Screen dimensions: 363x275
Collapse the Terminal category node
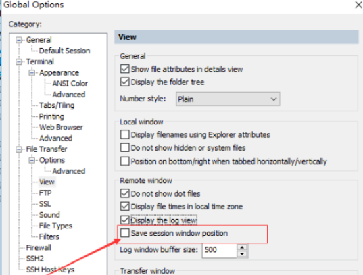(19, 62)
